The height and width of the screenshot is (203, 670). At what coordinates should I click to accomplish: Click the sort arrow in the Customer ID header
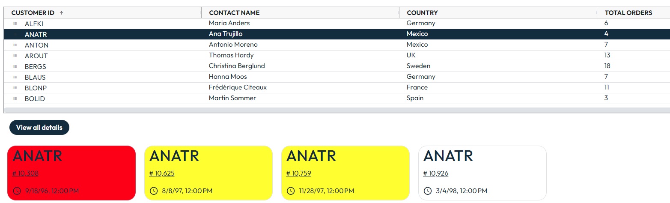tap(61, 13)
